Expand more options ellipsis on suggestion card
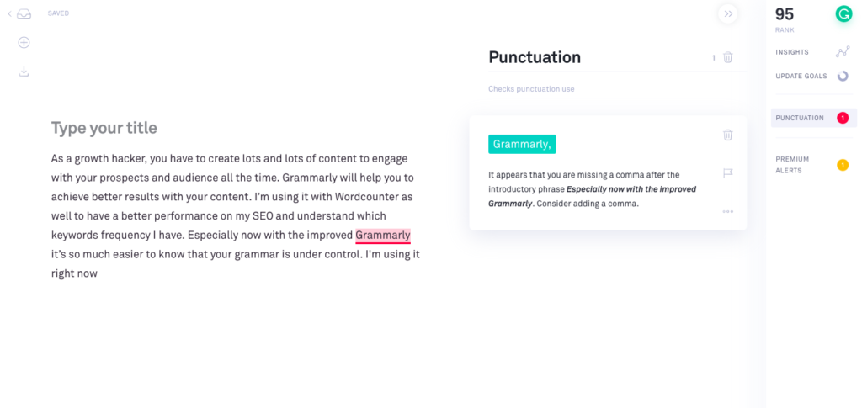This screenshot has height=408, width=862. coord(728,211)
